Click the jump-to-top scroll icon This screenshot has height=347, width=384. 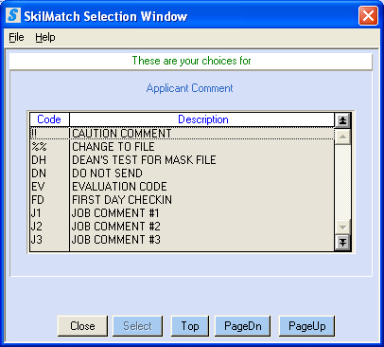click(342, 120)
